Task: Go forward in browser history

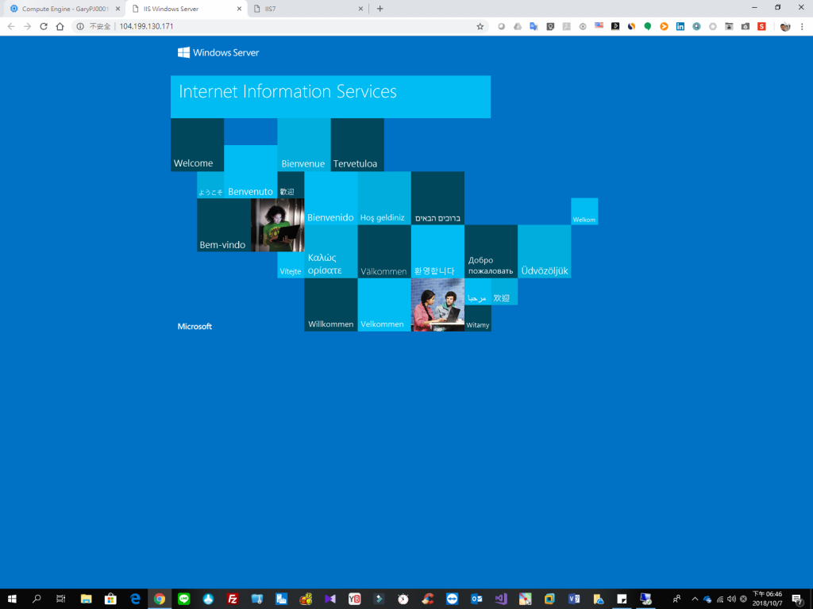Action: click(28, 26)
